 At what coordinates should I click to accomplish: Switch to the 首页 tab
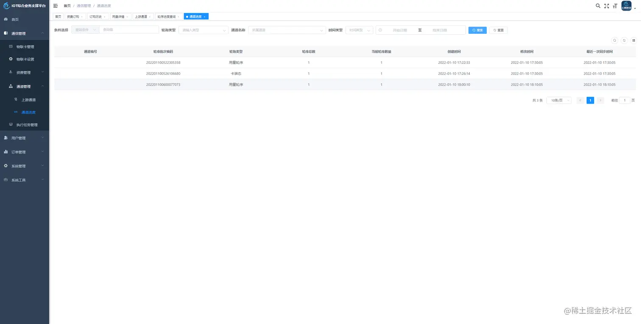(x=58, y=17)
